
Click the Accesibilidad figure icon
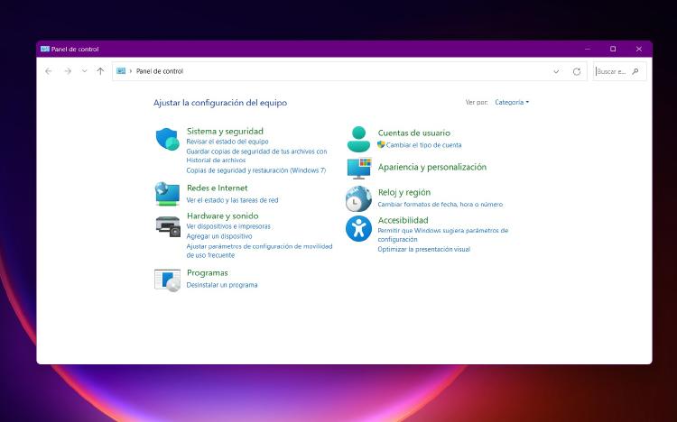[358, 229]
